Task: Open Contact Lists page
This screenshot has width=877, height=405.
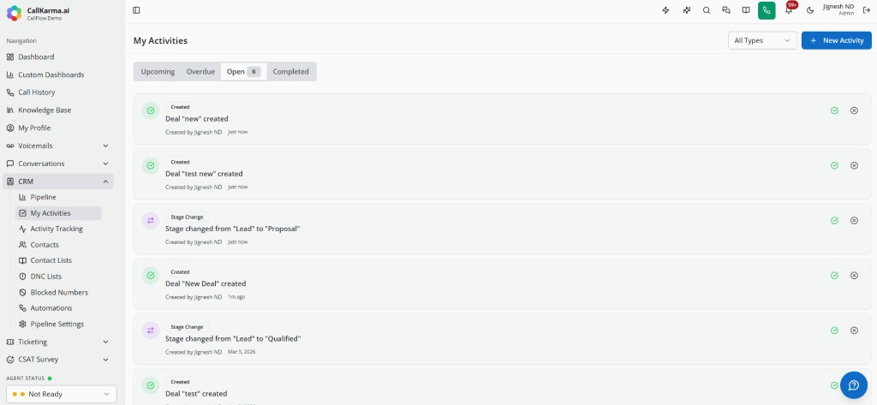Action: click(58, 260)
